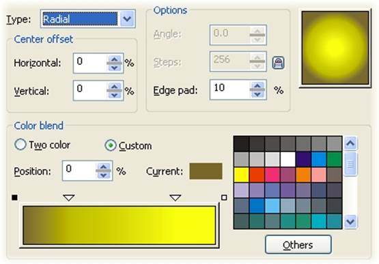
Task: Select the Two color radio option
Action: coord(20,145)
